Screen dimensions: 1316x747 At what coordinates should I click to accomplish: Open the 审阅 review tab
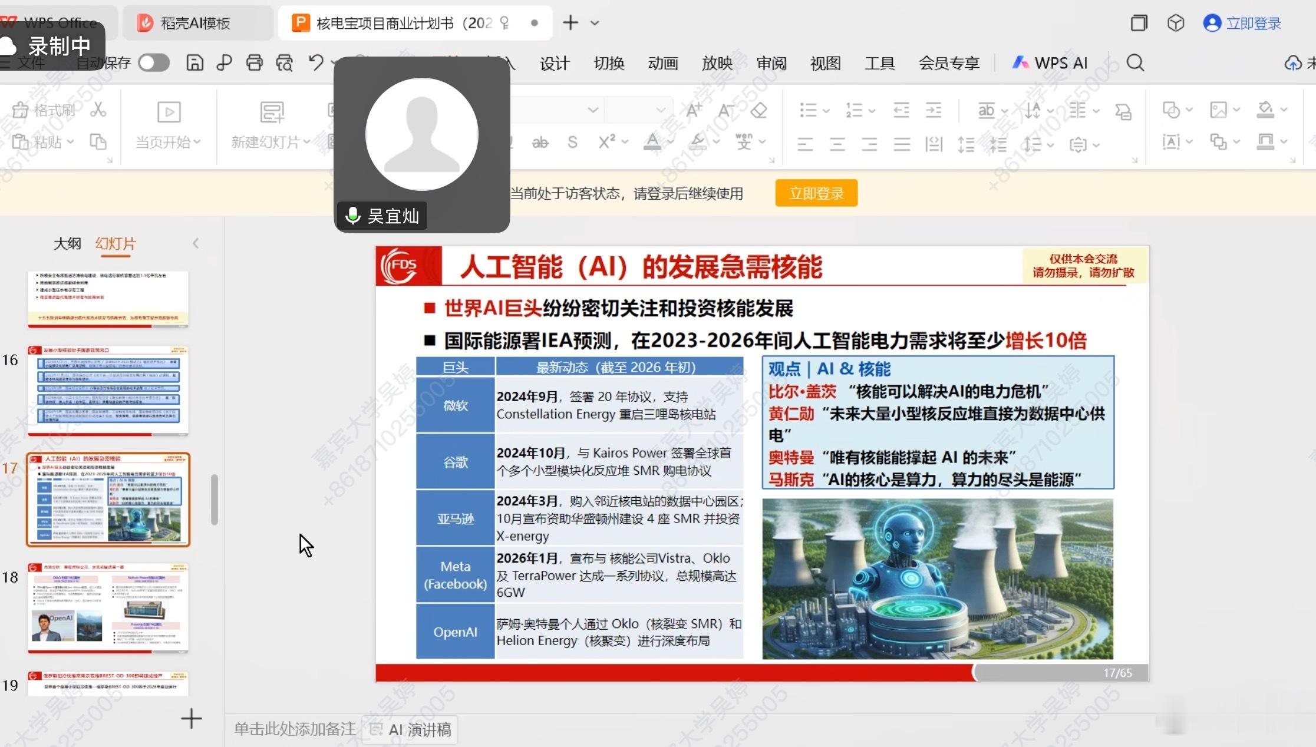(x=771, y=63)
